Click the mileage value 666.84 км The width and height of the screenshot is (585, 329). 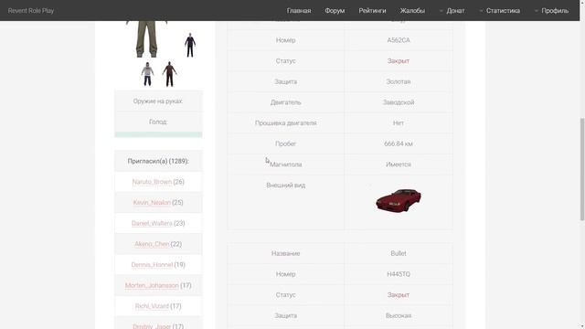pos(399,143)
